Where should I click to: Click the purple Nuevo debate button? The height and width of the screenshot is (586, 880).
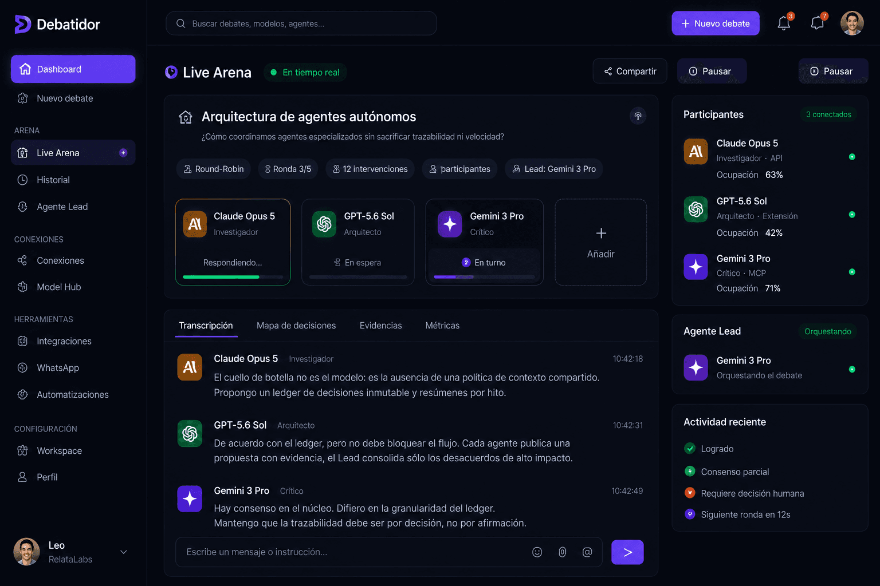[716, 23]
